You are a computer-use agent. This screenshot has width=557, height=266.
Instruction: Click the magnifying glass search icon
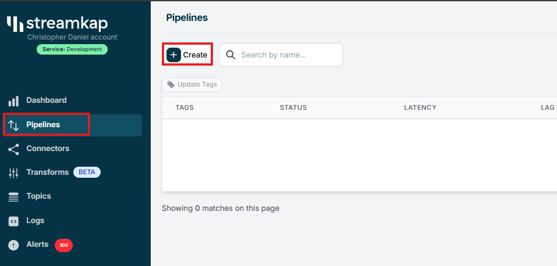231,55
